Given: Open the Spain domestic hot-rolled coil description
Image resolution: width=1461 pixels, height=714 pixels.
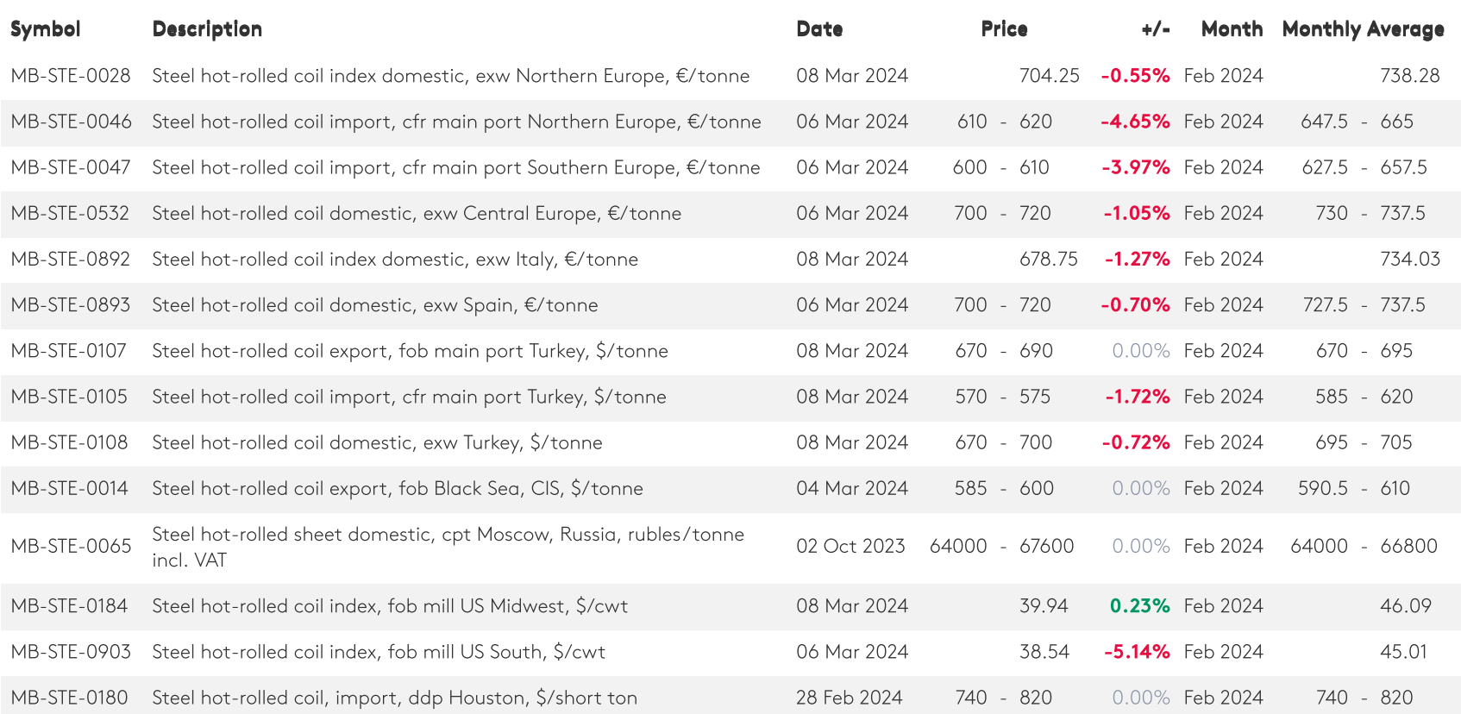Looking at the screenshot, I should coord(375,305).
